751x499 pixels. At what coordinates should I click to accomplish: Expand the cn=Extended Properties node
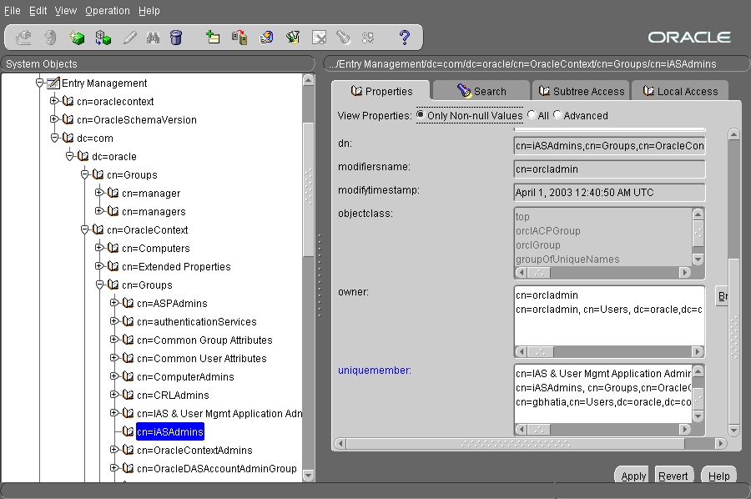(99, 266)
